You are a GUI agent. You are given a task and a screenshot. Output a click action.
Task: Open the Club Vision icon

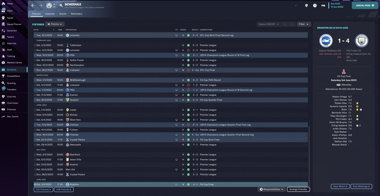pos(4,103)
